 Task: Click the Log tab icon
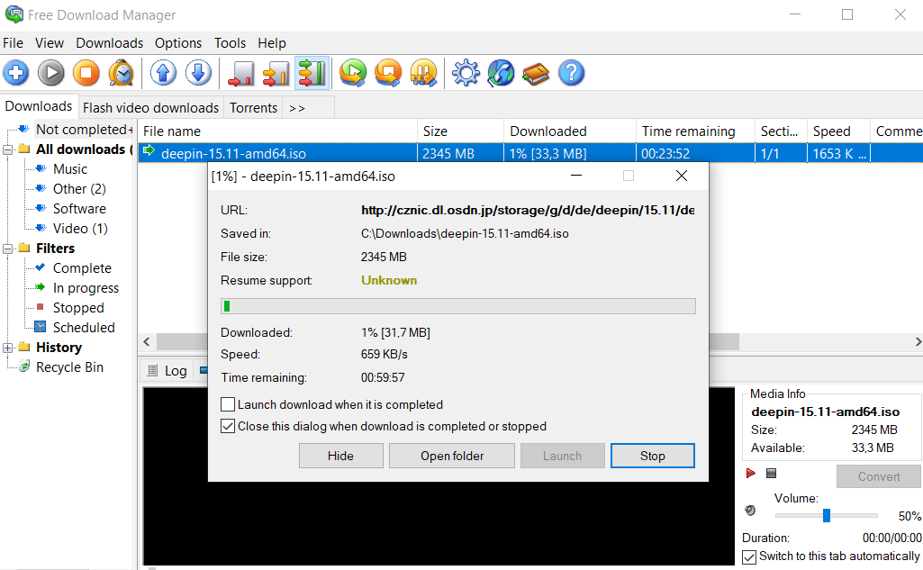click(x=152, y=370)
